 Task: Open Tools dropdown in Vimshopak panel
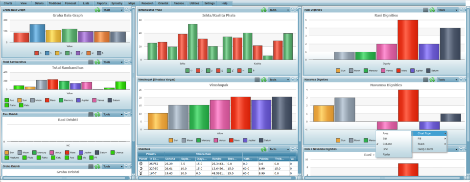[279, 80]
